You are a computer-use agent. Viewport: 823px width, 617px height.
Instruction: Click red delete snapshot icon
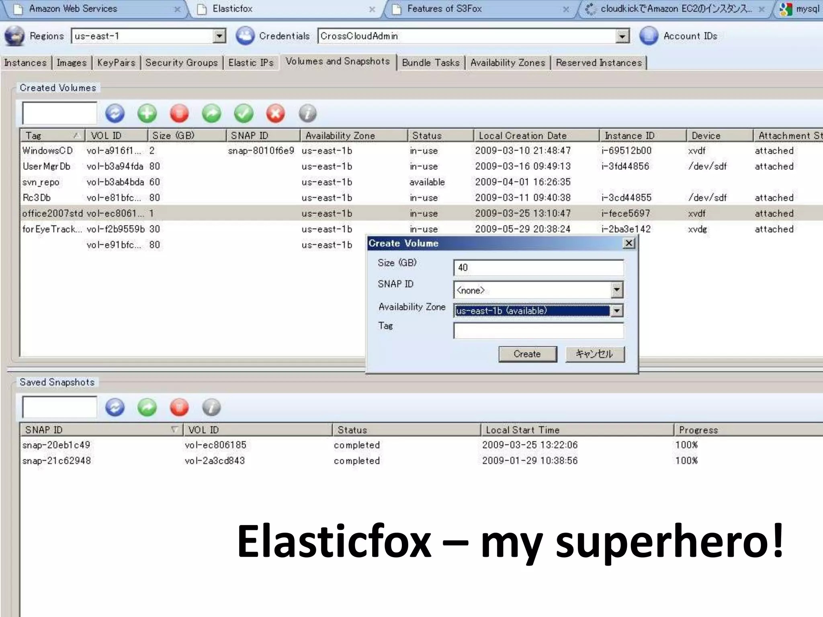[179, 408]
